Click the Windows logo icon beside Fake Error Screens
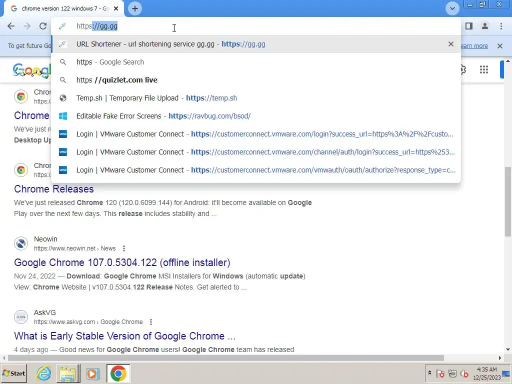The image size is (512, 384). 63,116
